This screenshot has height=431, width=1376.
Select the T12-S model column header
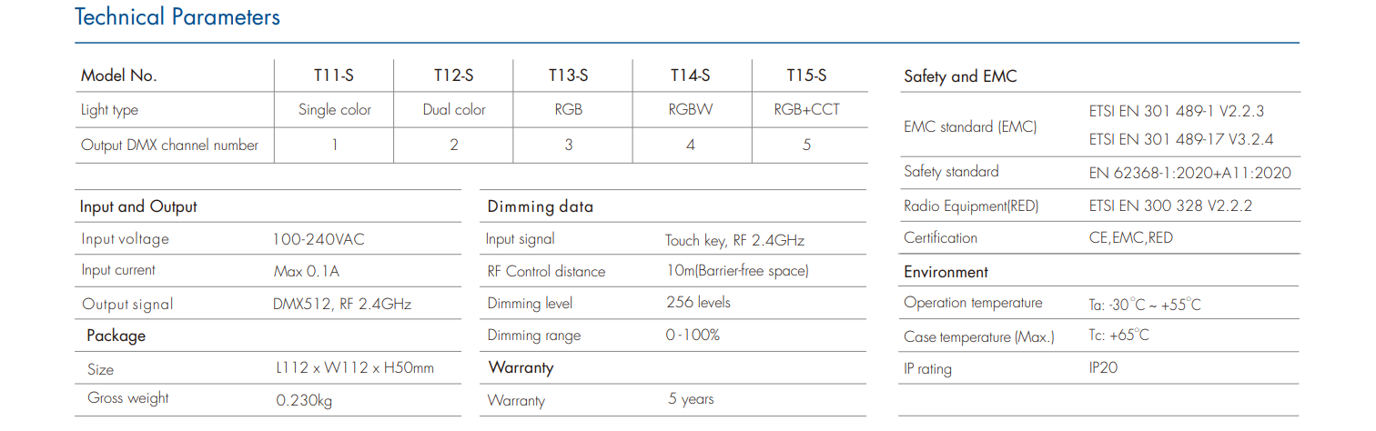(453, 75)
